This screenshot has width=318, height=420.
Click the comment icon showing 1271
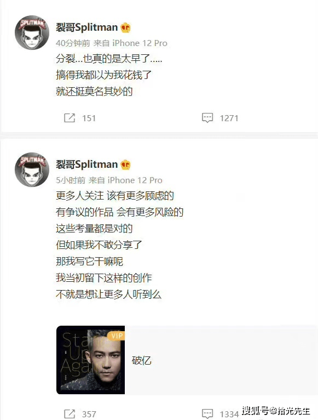click(207, 118)
